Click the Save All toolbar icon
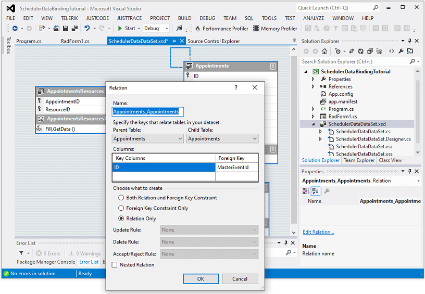The image size is (425, 294). tap(74, 28)
